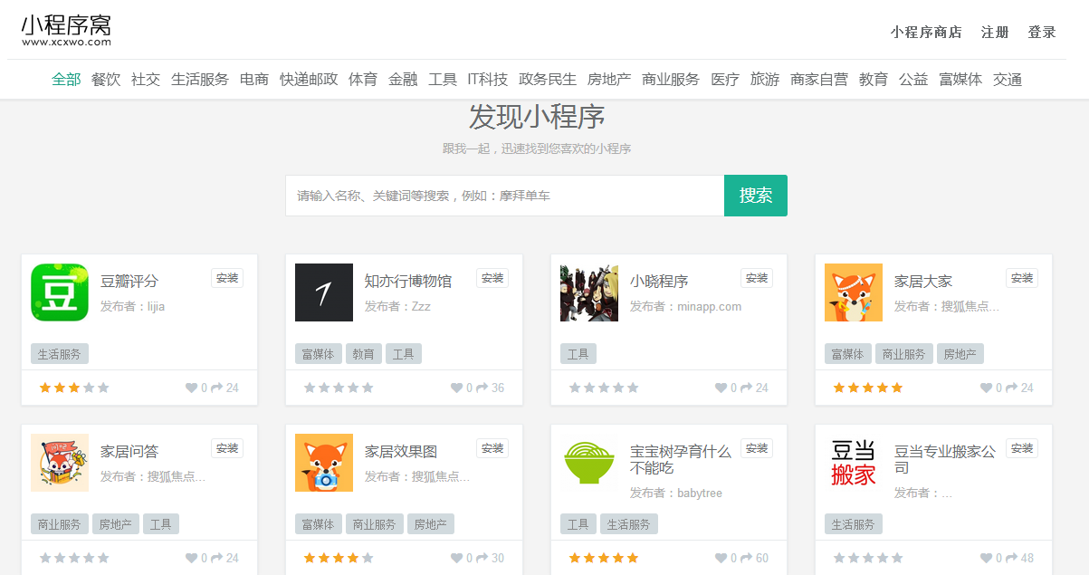This screenshot has width=1089, height=575.
Task: Click the heart icon on 豆瓣评分 card
Action: point(191,388)
